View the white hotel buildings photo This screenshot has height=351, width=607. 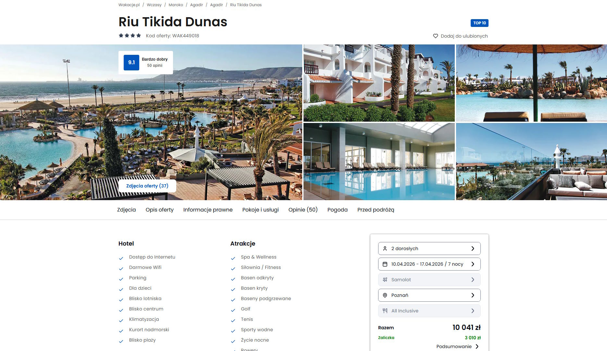379,83
